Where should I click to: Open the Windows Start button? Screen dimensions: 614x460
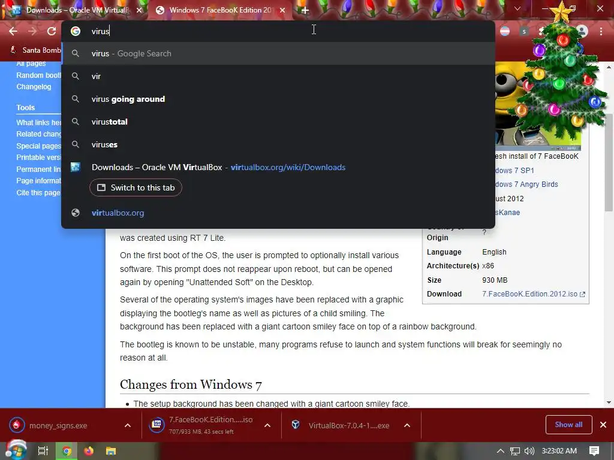click(15, 450)
